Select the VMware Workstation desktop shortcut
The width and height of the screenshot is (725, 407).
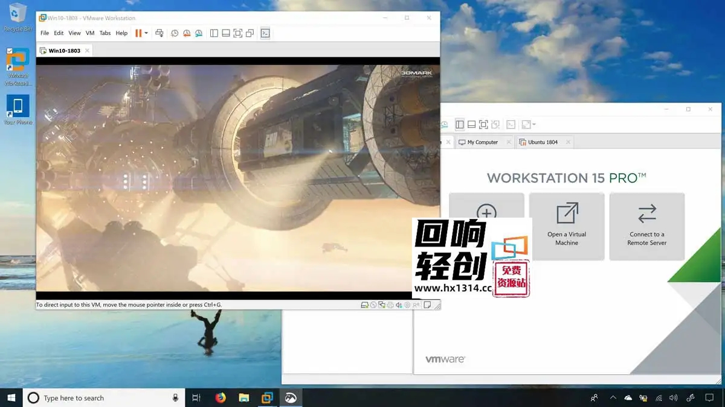point(18,68)
